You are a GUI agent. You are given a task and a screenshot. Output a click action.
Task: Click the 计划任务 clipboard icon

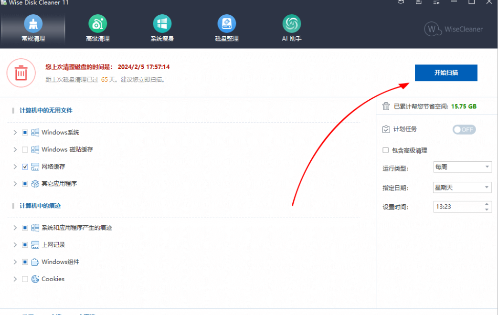[x=386, y=129]
